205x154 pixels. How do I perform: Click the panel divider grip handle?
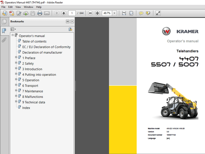75,86
